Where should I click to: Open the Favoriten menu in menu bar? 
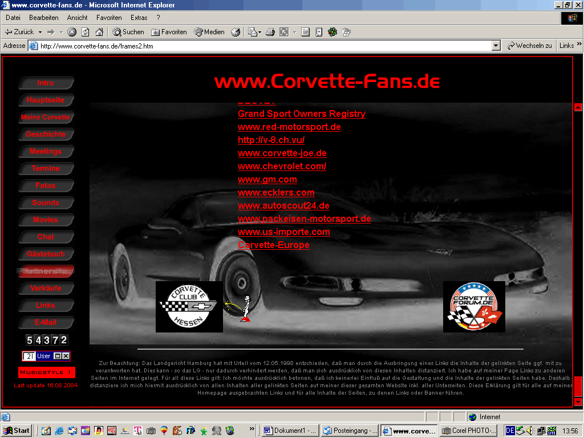pyautogui.click(x=109, y=18)
